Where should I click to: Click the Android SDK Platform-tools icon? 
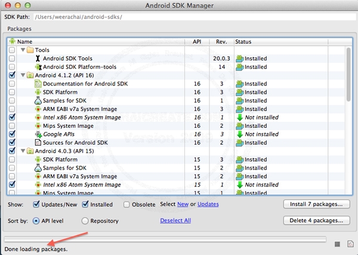pos(38,67)
